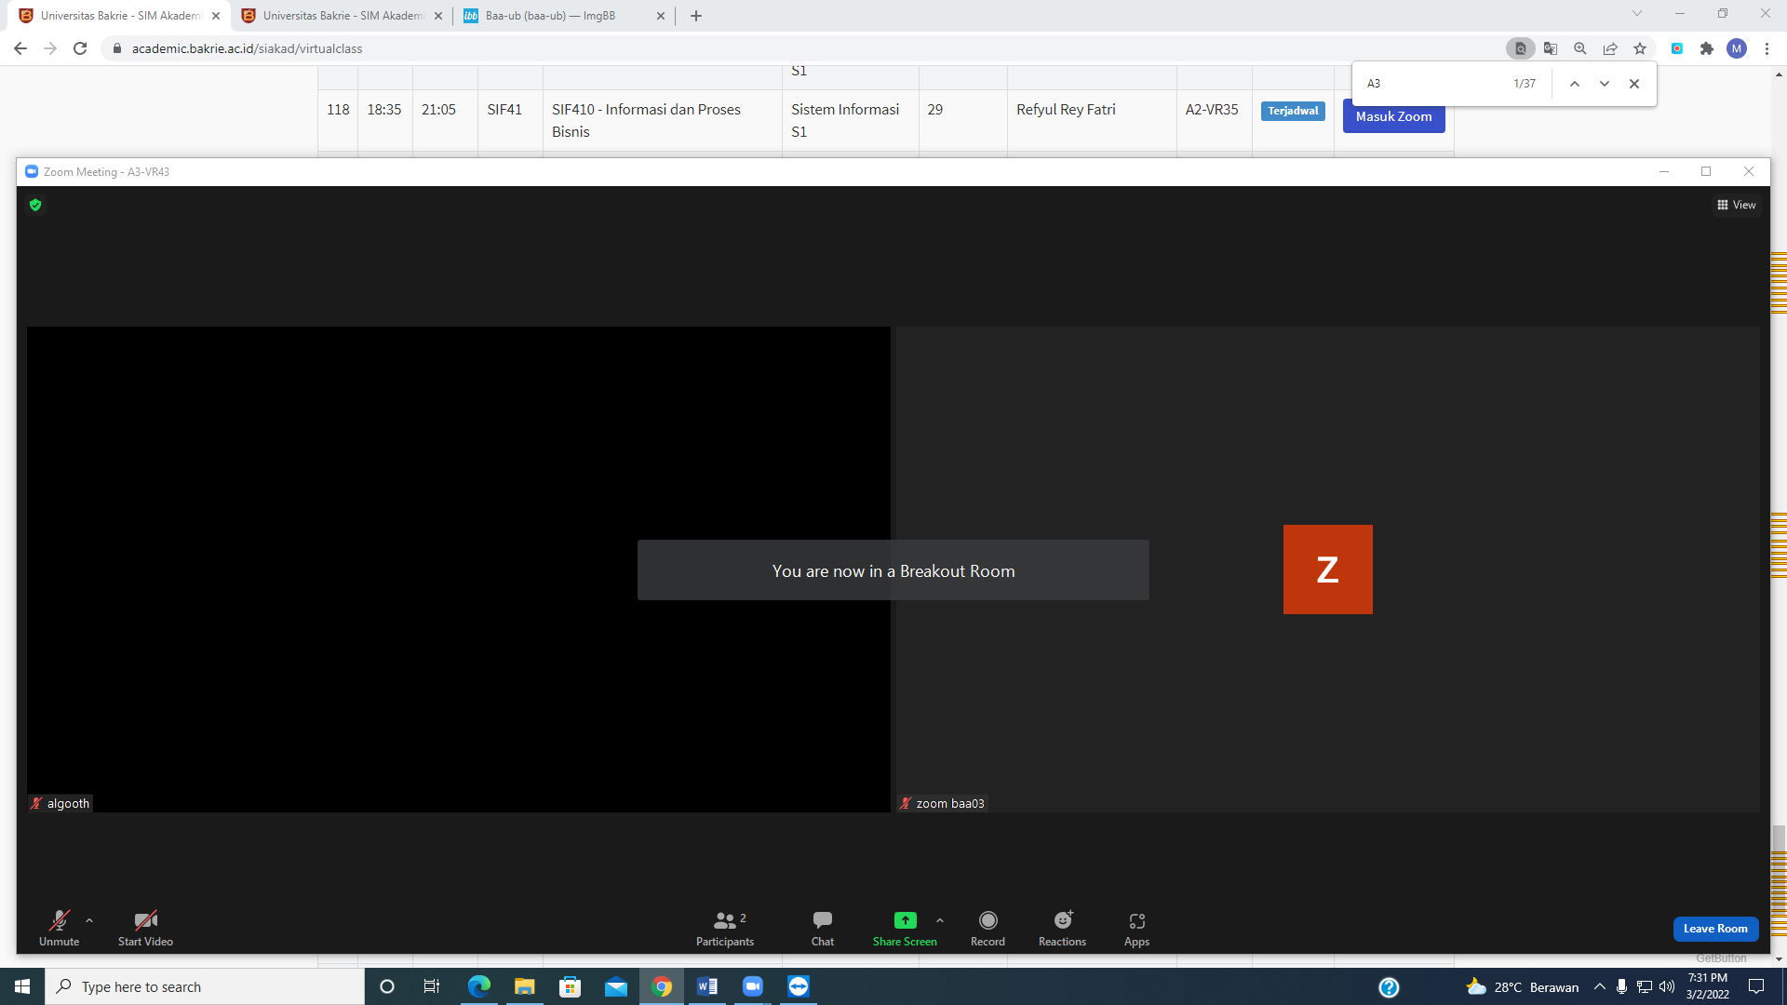
Task: Click the Leave Room button
Action: (x=1715, y=929)
